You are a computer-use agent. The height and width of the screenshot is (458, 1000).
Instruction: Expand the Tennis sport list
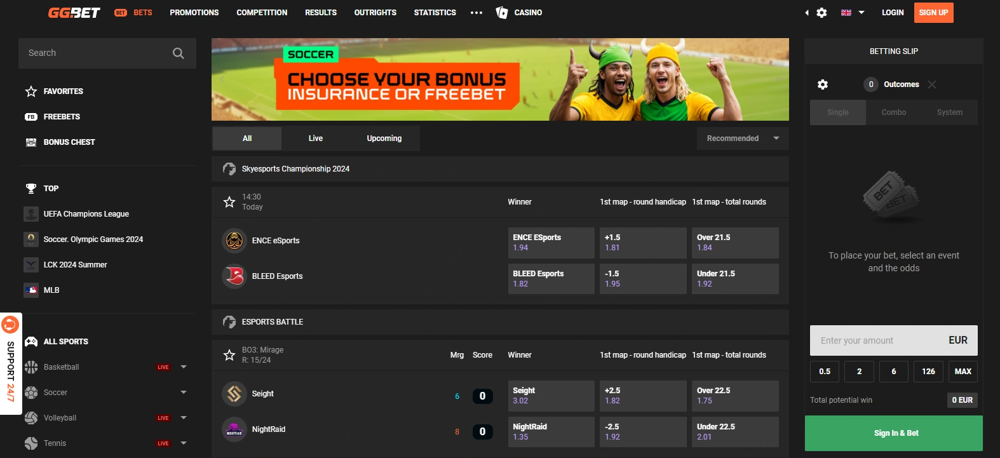pos(184,443)
